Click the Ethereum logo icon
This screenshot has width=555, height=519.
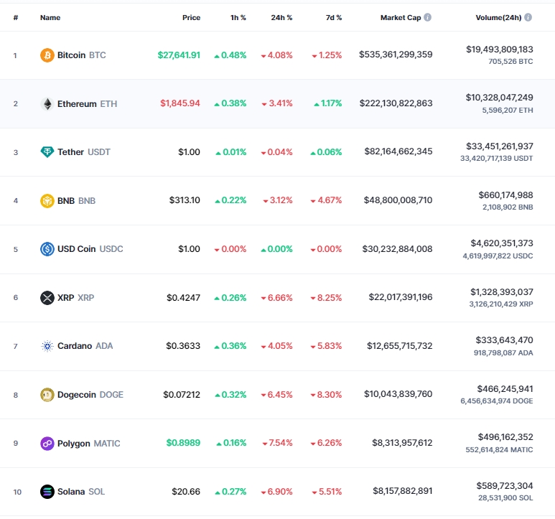(x=47, y=104)
